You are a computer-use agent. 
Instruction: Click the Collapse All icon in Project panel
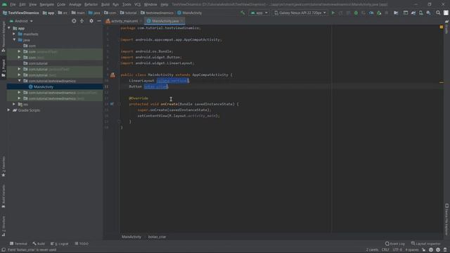(82, 21)
